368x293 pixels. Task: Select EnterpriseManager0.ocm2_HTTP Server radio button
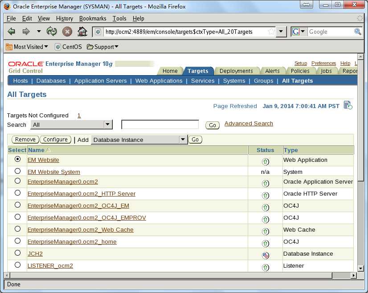(x=18, y=193)
